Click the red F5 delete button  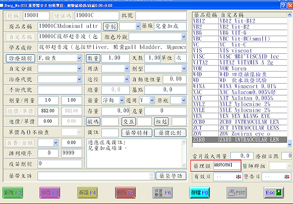pos(125,192)
